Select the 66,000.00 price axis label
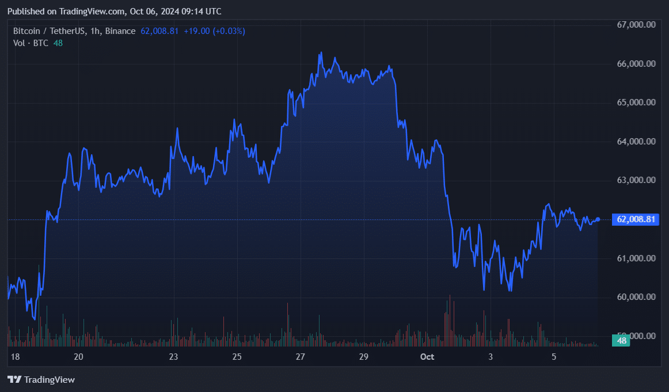The image size is (669, 392). coord(636,64)
